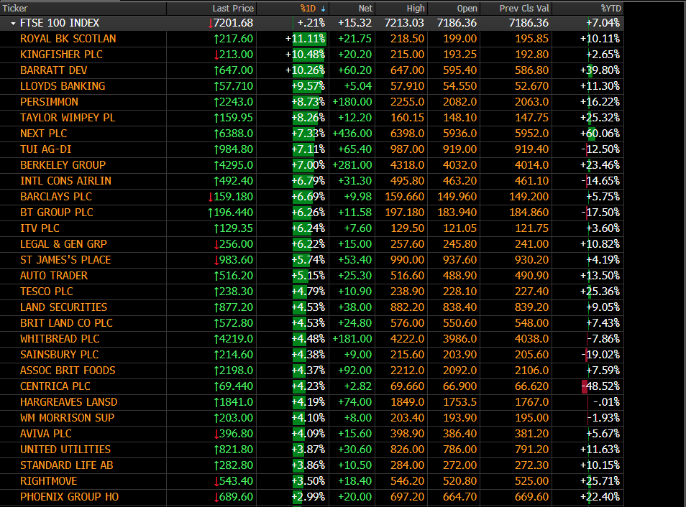Click the green up arrow beside Barratt price
Screen dimensions: 686x507
click(x=216, y=70)
